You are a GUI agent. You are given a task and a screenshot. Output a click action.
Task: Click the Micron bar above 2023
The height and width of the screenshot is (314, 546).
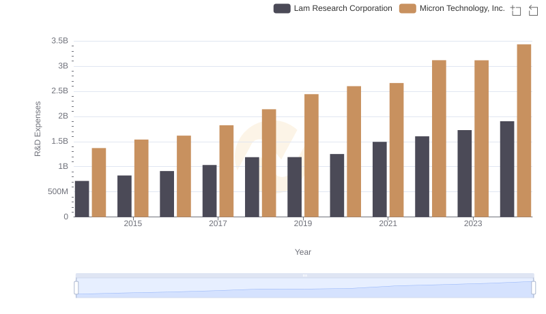[x=481, y=138]
